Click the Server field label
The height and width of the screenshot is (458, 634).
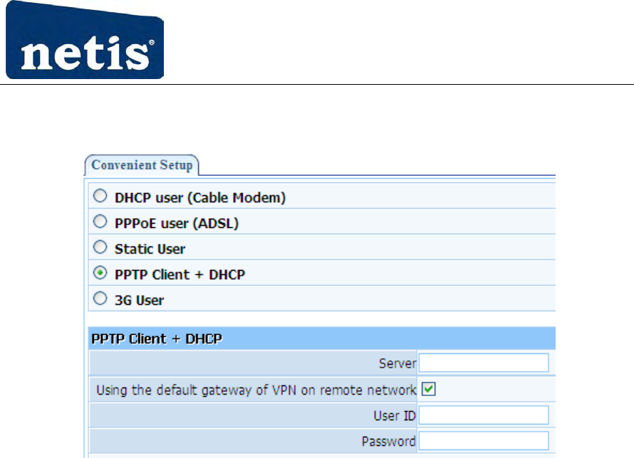click(397, 364)
